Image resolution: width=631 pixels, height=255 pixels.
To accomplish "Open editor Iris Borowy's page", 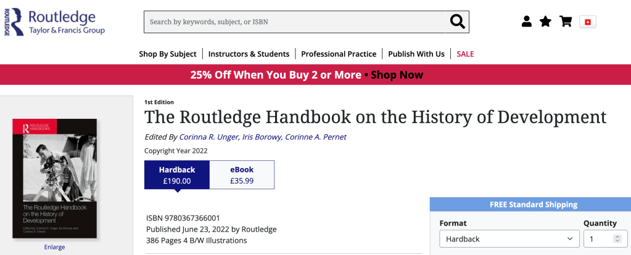I will click(261, 137).
